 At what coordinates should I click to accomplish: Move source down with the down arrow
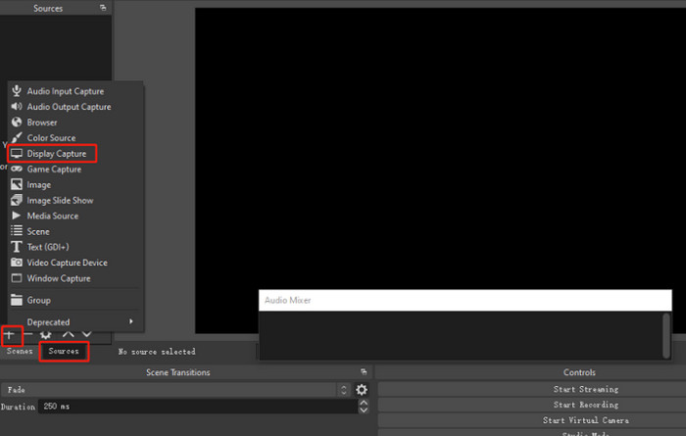pos(86,335)
